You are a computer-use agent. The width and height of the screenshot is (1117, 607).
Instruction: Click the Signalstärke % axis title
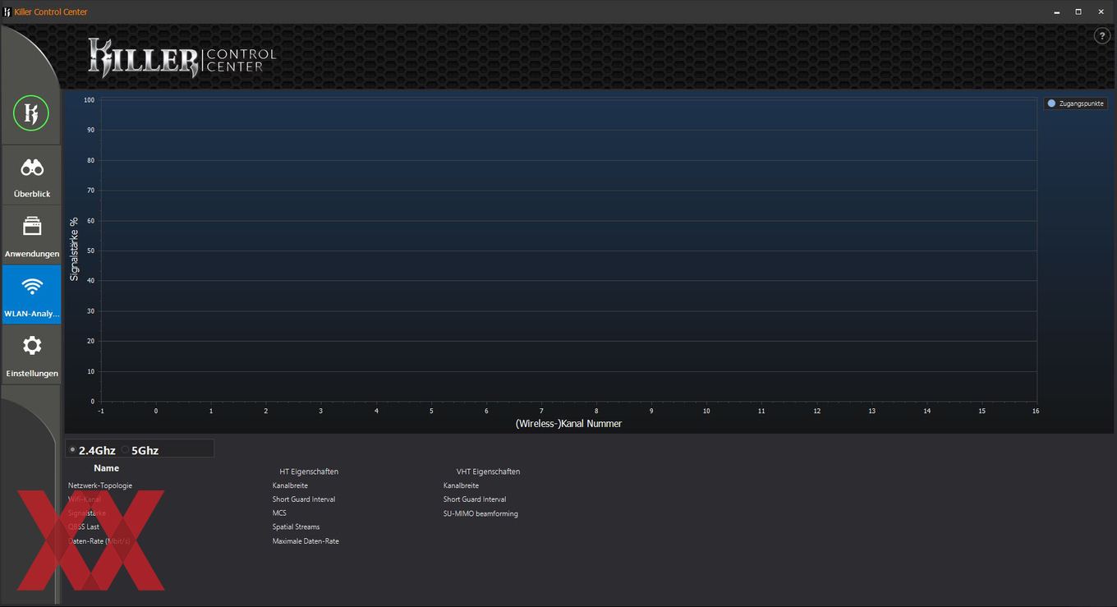pyautogui.click(x=74, y=249)
